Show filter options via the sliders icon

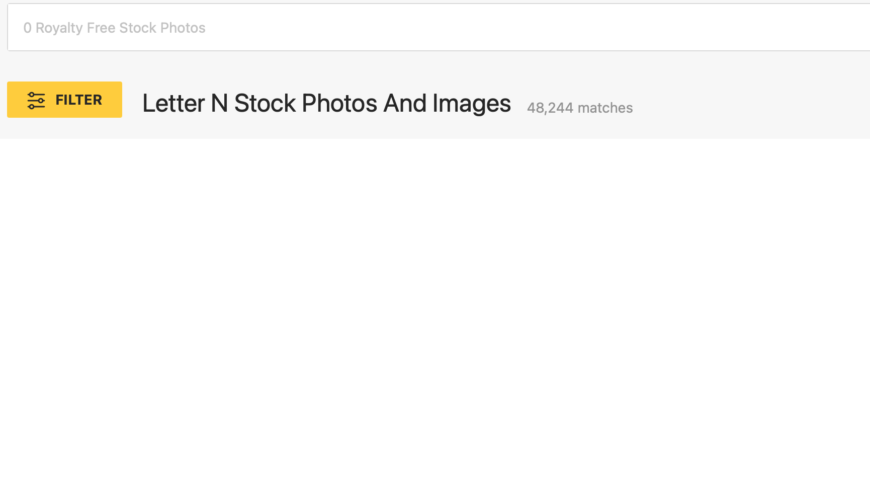[36, 100]
